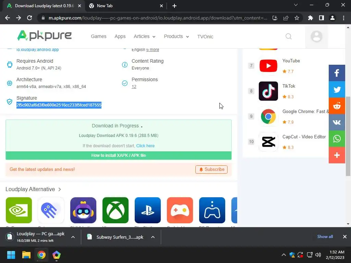The width and height of the screenshot is (351, 263).
Task: Open a new browser tab
Action: pyautogui.click(x=174, y=6)
